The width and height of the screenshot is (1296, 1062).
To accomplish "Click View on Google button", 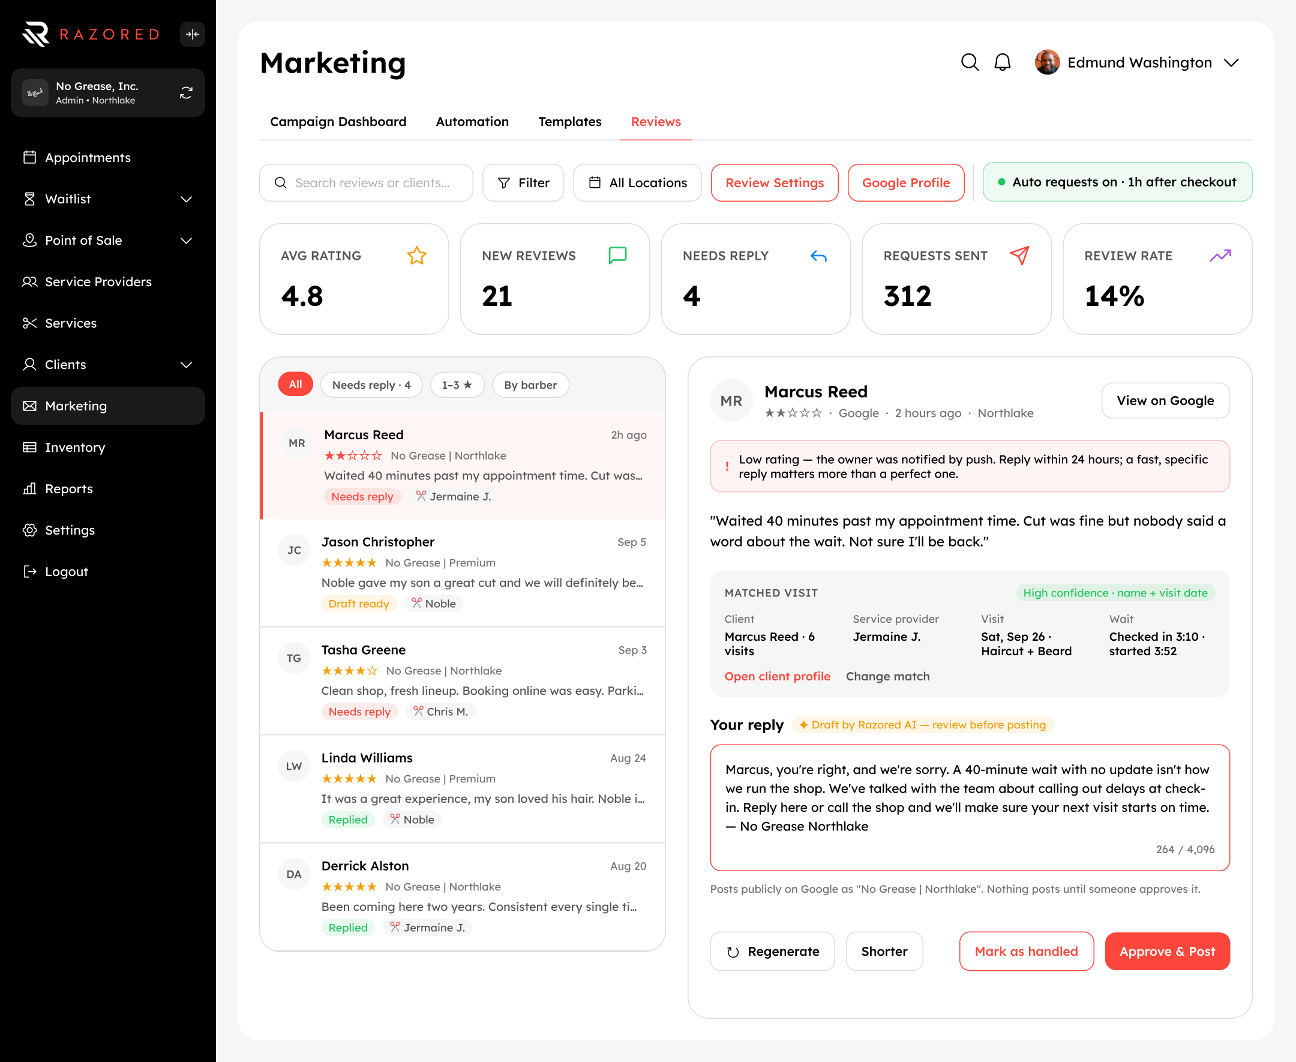I will pyautogui.click(x=1165, y=401).
